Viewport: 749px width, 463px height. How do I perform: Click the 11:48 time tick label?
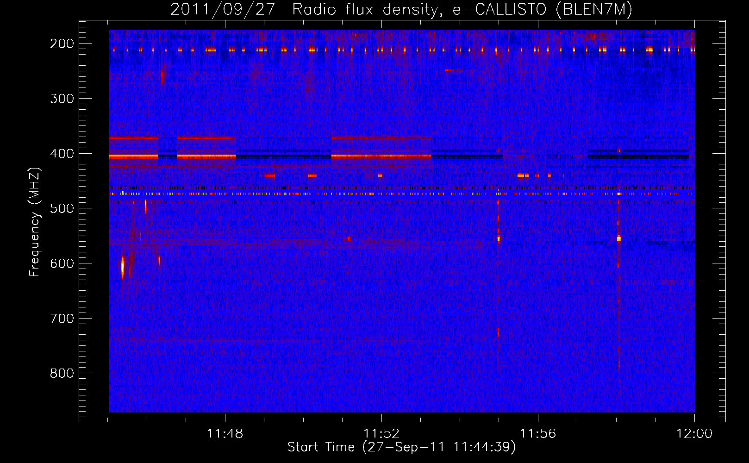click(225, 434)
